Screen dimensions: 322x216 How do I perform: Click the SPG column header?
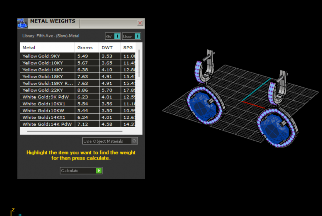click(128, 48)
